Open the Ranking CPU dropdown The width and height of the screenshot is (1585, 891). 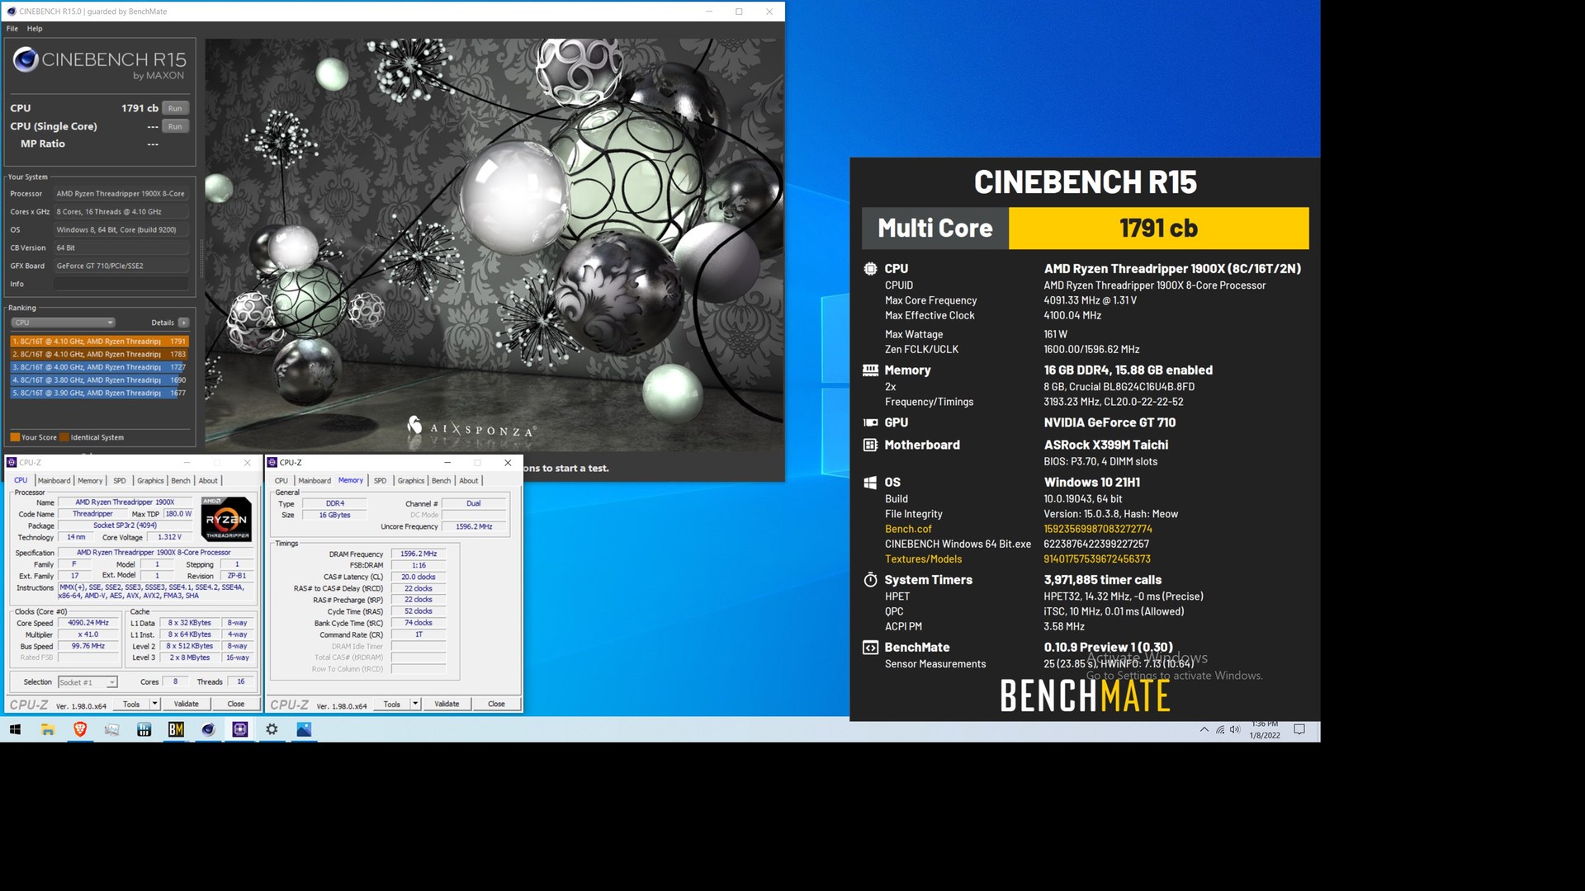pos(63,323)
